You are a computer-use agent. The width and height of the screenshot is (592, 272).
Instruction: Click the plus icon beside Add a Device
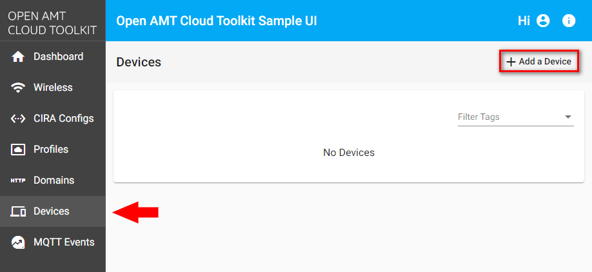511,62
